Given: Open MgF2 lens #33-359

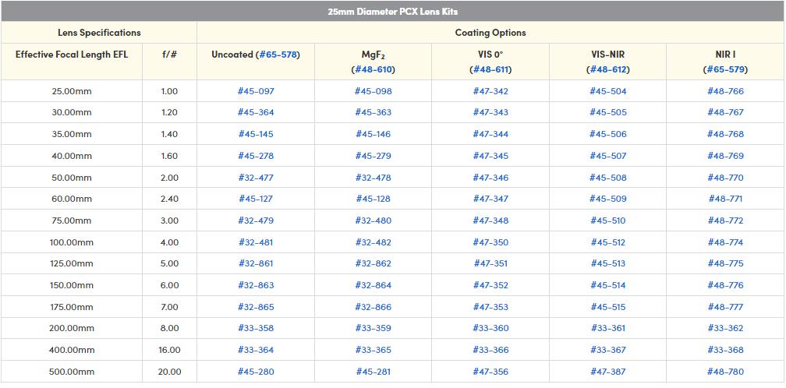Looking at the screenshot, I should click(x=373, y=328).
